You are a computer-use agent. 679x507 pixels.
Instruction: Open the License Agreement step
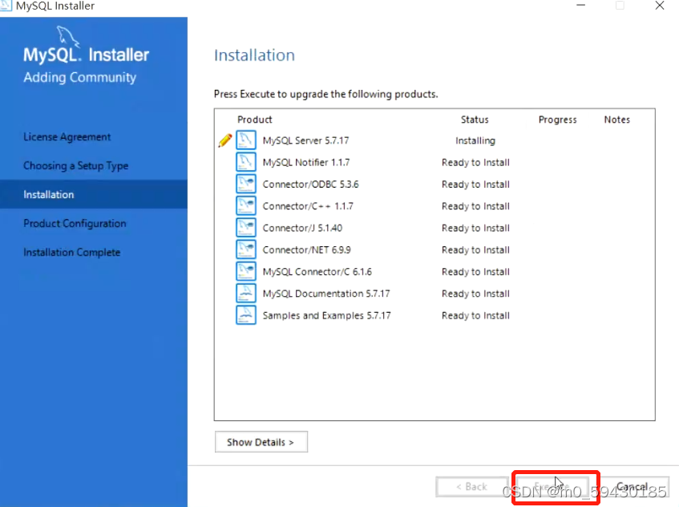point(67,137)
